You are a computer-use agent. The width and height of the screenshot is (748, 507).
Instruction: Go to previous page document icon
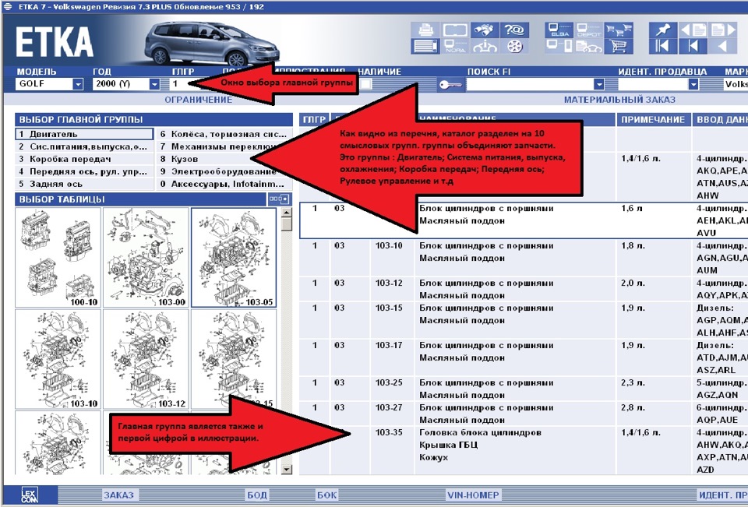[x=693, y=30]
